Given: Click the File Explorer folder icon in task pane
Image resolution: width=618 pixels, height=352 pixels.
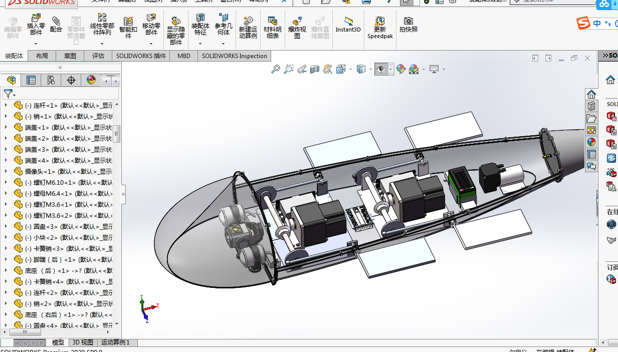Looking at the screenshot, I should coord(591,118).
